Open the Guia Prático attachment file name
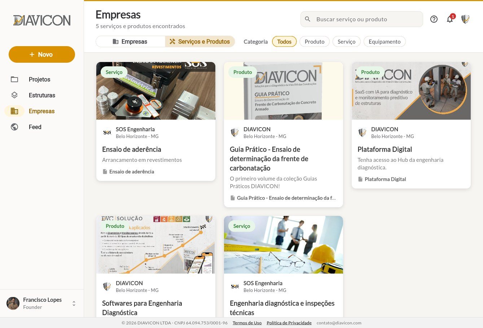The height and width of the screenshot is (328, 483). click(286, 198)
